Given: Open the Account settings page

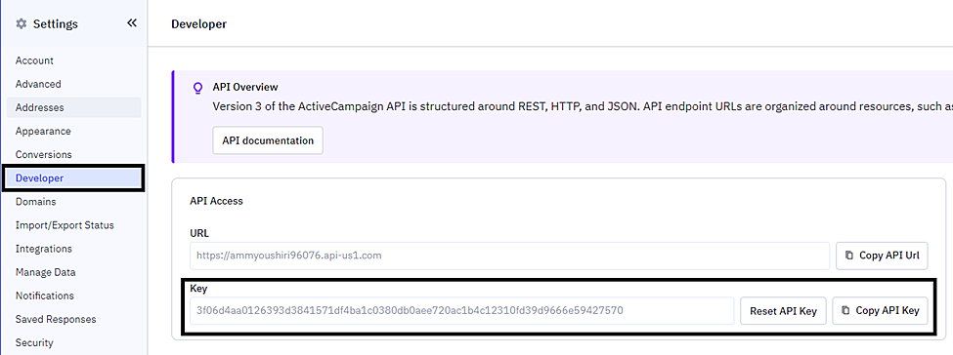Looking at the screenshot, I should [x=34, y=60].
